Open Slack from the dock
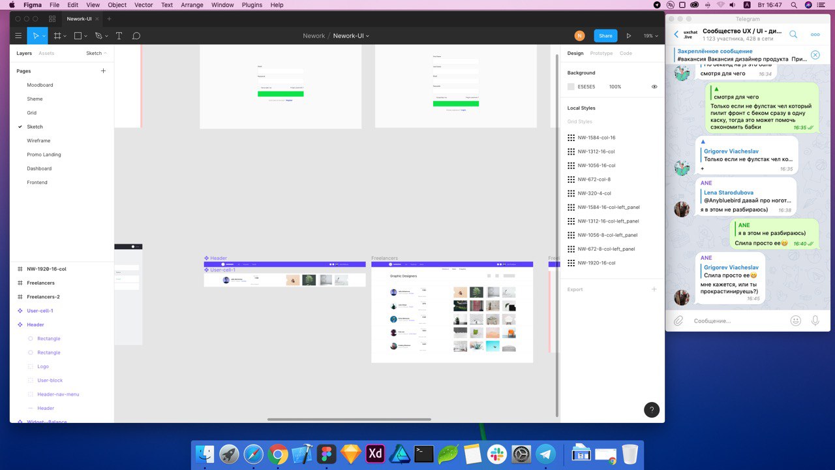The width and height of the screenshot is (835, 470). click(x=497, y=454)
